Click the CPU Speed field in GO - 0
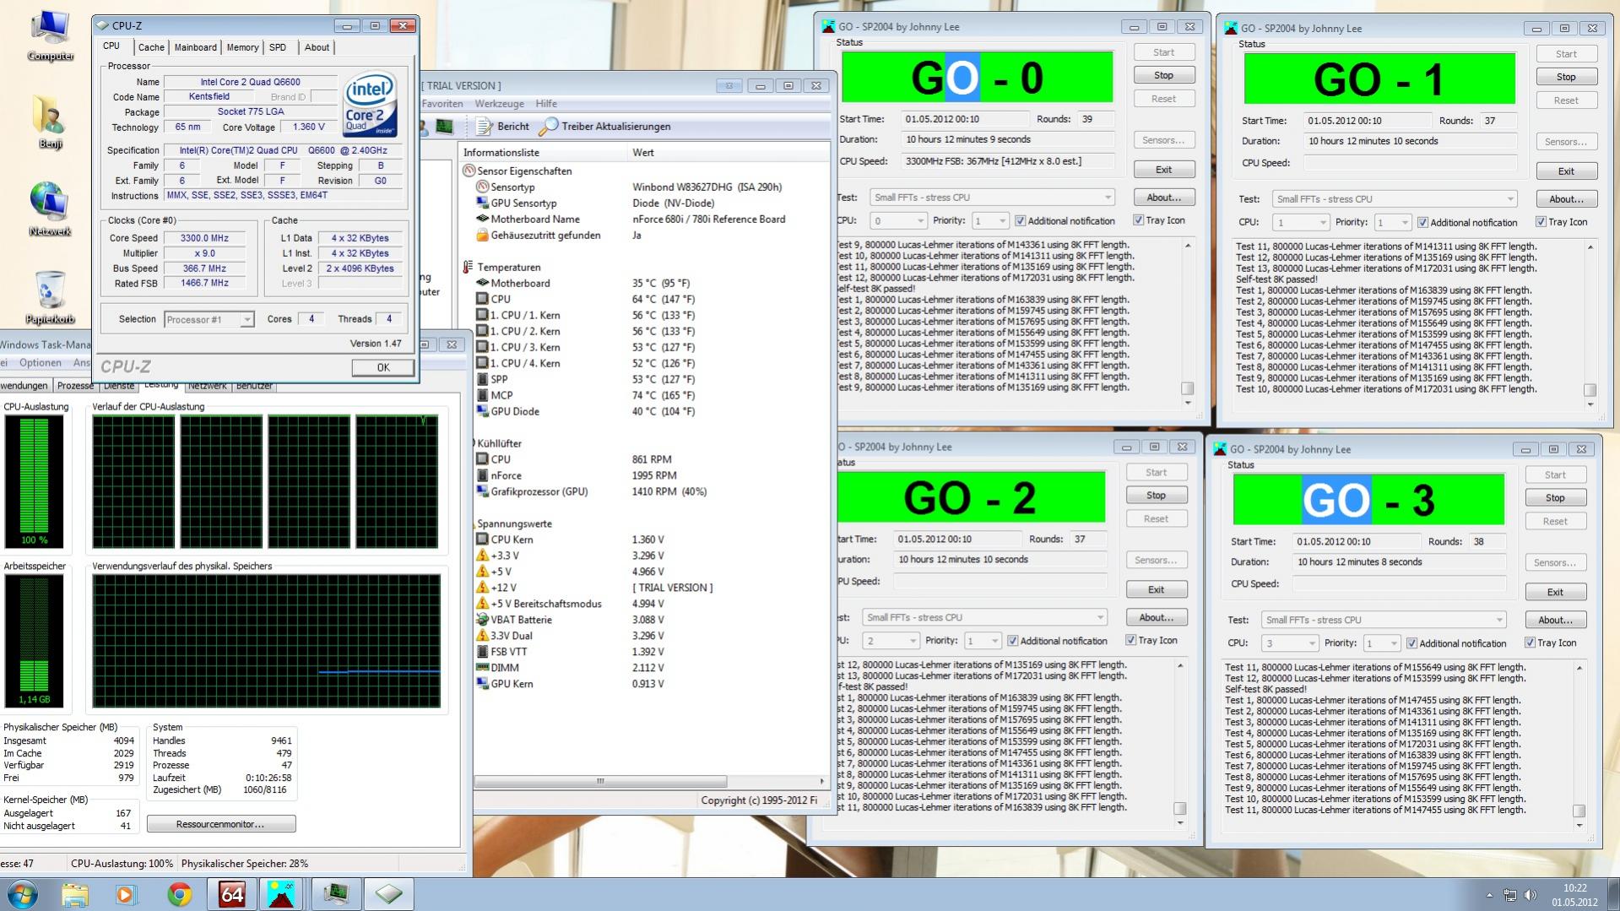Screen dimensions: 1620x911 (1007, 161)
